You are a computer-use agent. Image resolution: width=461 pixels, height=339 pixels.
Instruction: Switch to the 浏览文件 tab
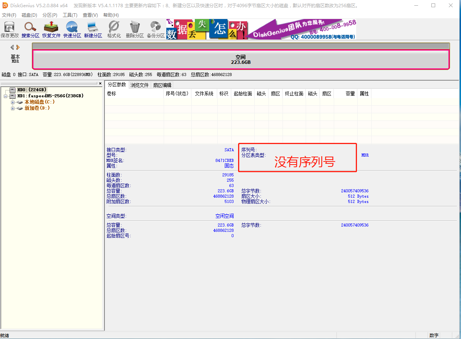click(x=140, y=85)
